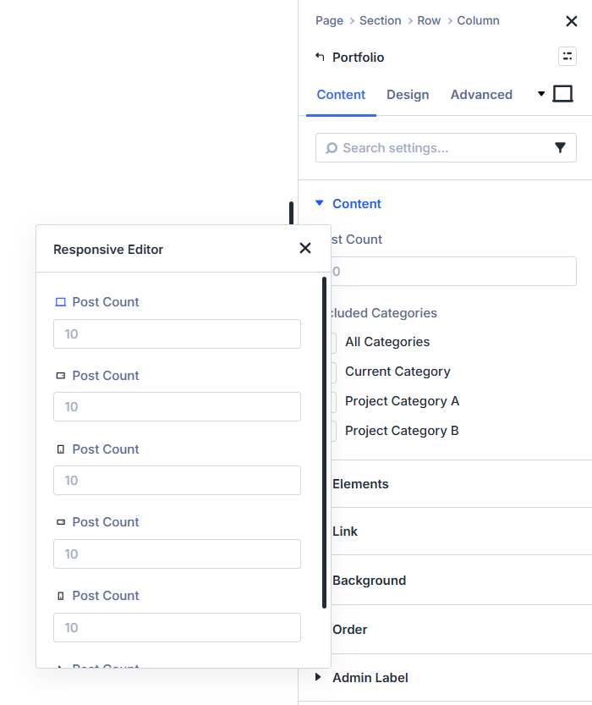The width and height of the screenshot is (592, 705).
Task: Open the module options icon beside Portfolio
Action: coord(567,57)
